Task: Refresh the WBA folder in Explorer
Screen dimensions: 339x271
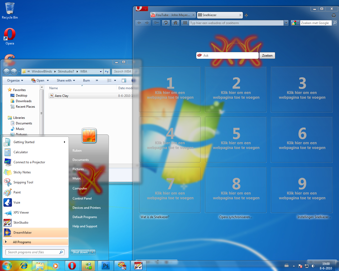Action: 107,71
